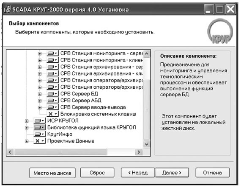Screen dimensions: 241x188
Task: Select the 'КругИнфо' component
Action: (x=60, y=134)
